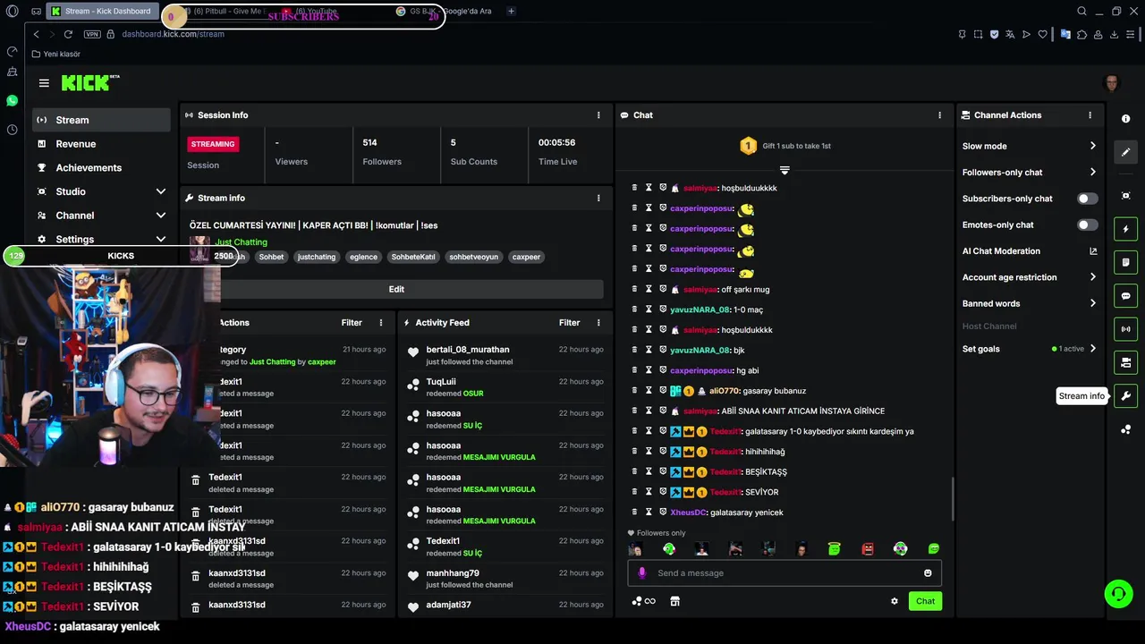Toggle Emotes-only chat switch
The image size is (1145, 644).
(x=1087, y=225)
